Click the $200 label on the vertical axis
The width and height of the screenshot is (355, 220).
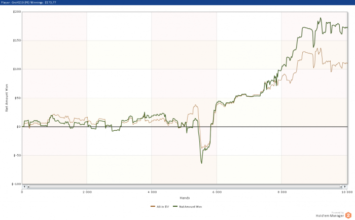[17, 12]
